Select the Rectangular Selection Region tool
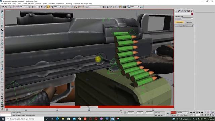Image resolution: width=215 pixels, height=121 pixels. coord(37,7)
